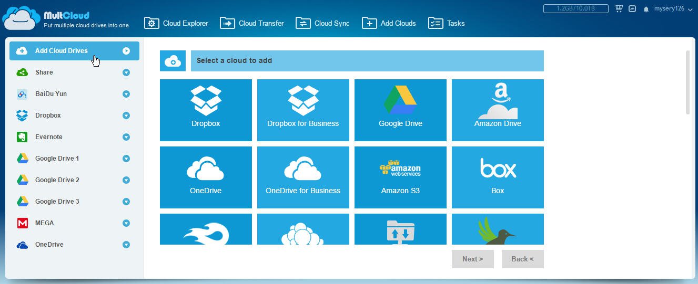The height and width of the screenshot is (284, 698).
Task: Click the Evernote icon in sidebar
Action: pos(22,137)
